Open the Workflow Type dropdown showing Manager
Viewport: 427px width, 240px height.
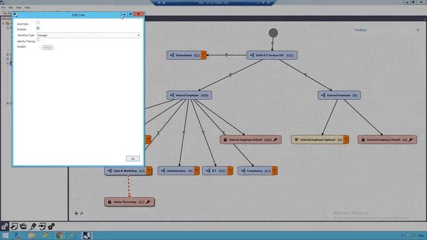coord(89,35)
